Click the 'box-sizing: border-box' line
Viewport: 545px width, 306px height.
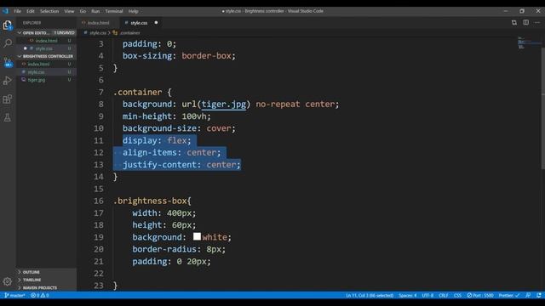[179, 56]
